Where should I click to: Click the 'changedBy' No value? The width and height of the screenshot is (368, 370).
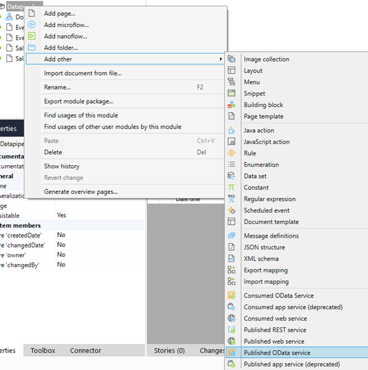click(x=61, y=265)
